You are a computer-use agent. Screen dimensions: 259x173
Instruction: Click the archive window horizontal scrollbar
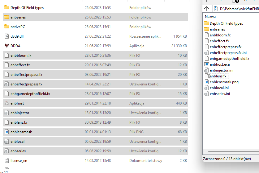[x=234, y=152]
